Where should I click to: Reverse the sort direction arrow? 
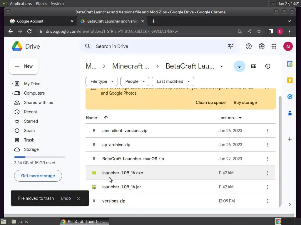(x=106, y=118)
